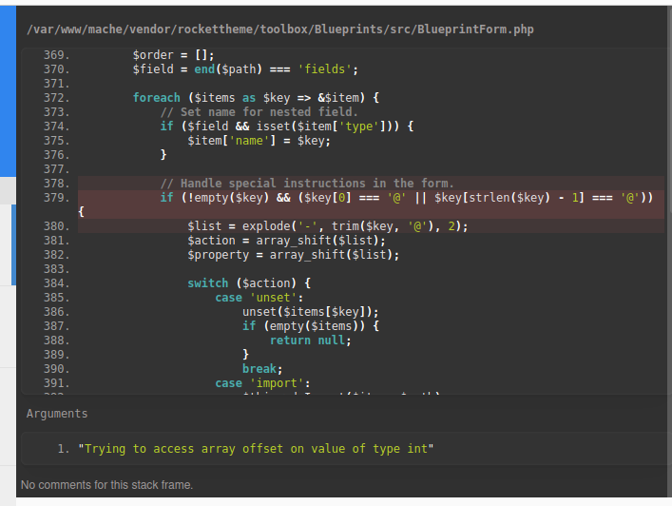
Task: Click the switch ($action) statement line
Action: [249, 283]
